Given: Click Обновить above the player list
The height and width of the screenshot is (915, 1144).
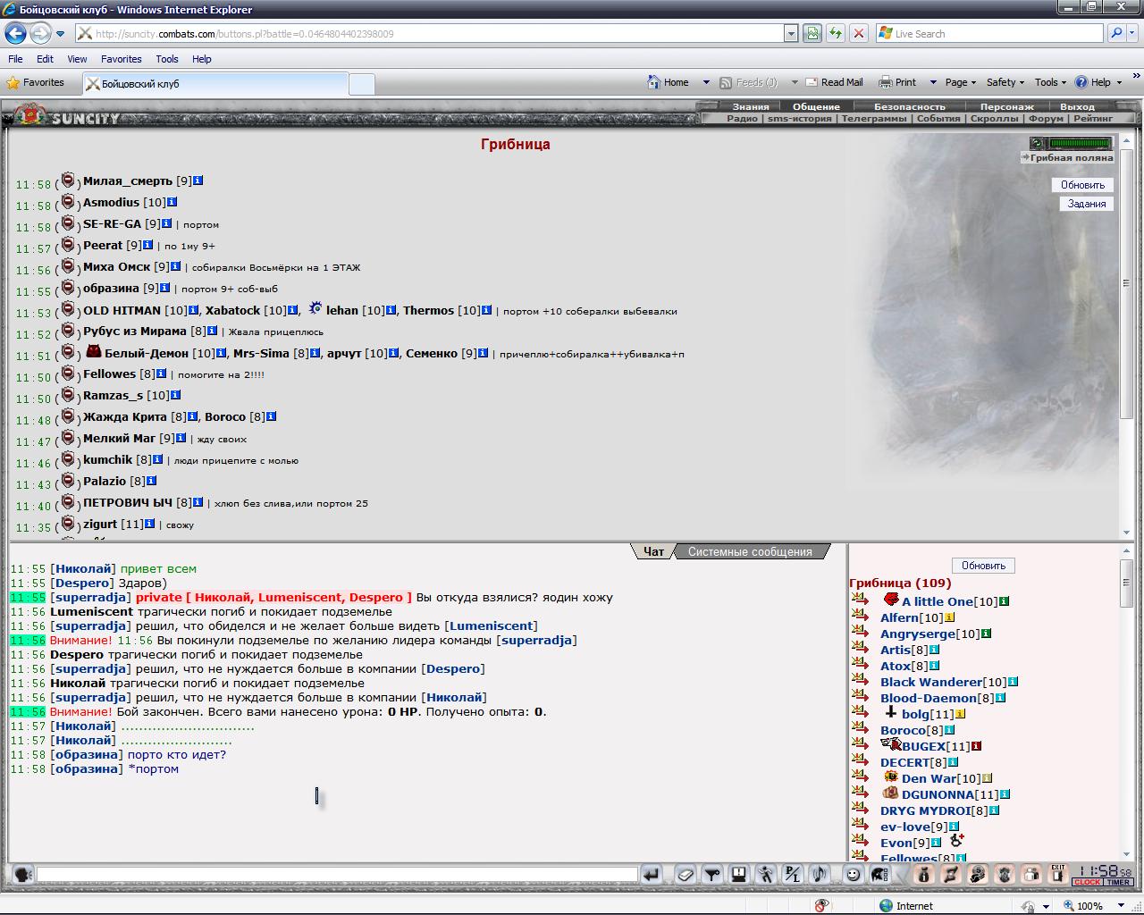Looking at the screenshot, I should [x=983, y=566].
